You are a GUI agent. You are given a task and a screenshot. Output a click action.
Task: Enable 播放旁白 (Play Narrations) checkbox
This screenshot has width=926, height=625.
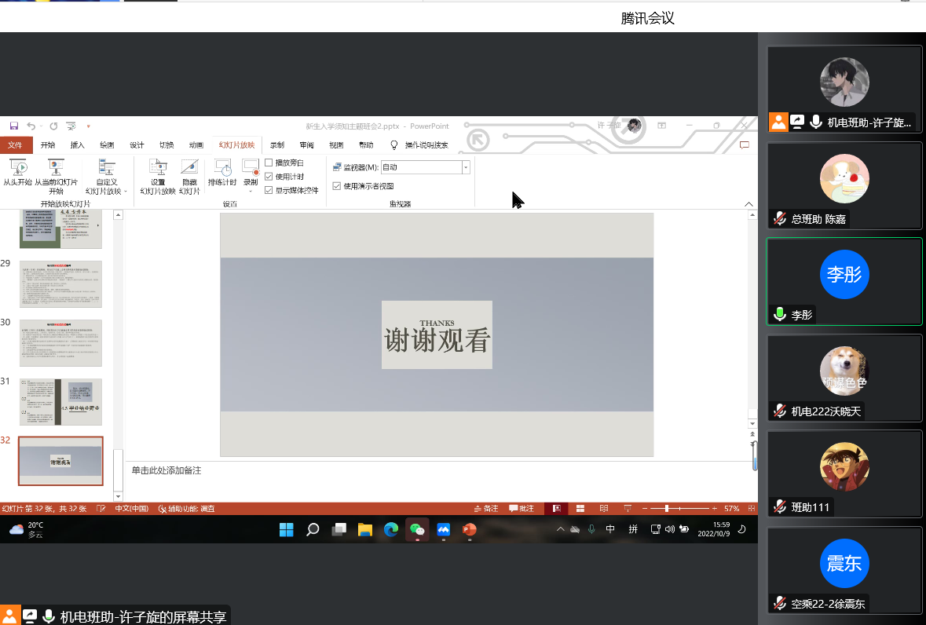(269, 163)
